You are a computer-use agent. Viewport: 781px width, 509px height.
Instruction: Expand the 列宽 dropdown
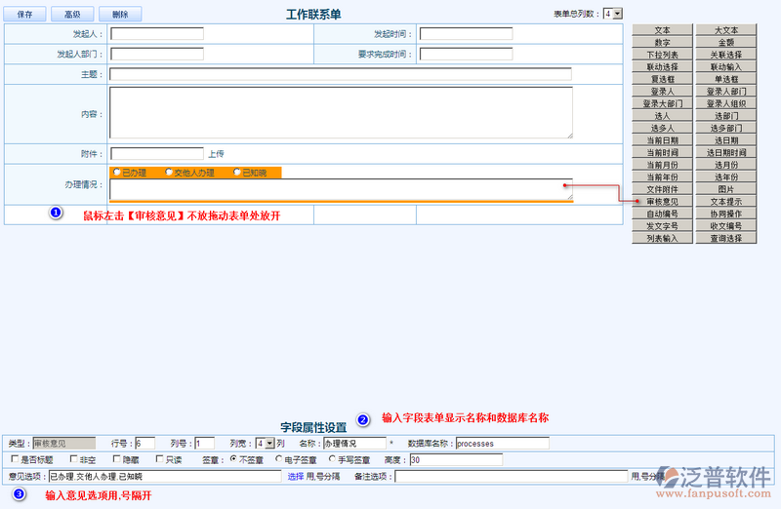[x=264, y=444]
